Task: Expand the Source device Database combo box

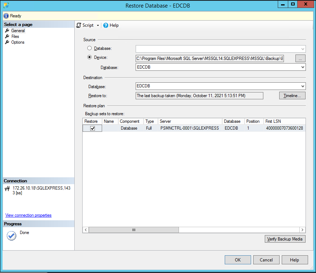Action: (x=302, y=67)
